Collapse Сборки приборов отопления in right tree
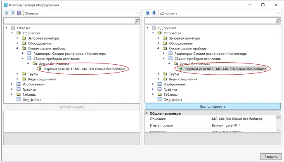The image size is (284, 162). (164, 59)
